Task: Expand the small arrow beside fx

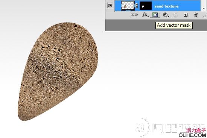Action: click(x=148, y=17)
